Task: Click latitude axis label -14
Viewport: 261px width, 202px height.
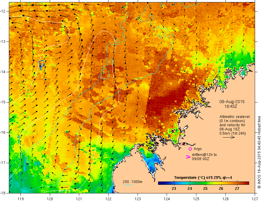Action: (x=3, y=72)
